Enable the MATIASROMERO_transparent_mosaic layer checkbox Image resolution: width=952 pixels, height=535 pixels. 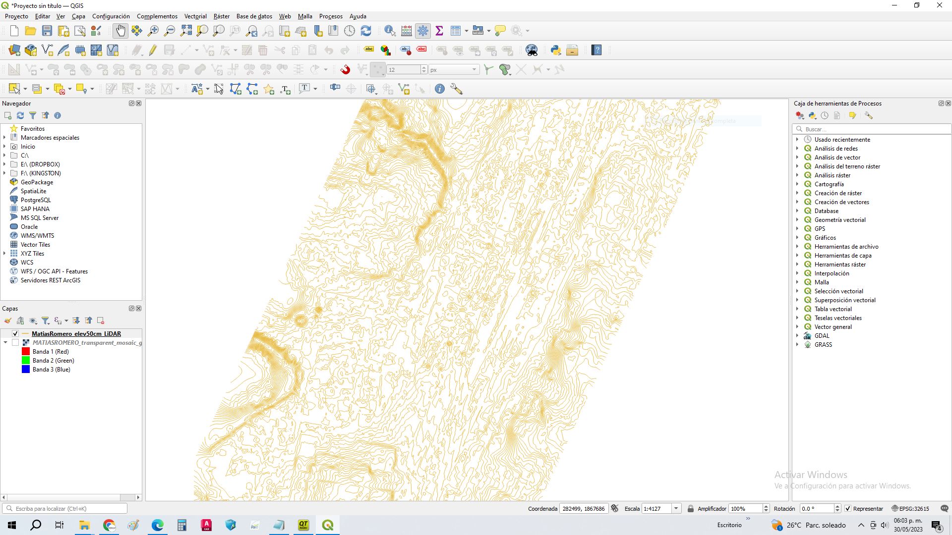point(15,343)
